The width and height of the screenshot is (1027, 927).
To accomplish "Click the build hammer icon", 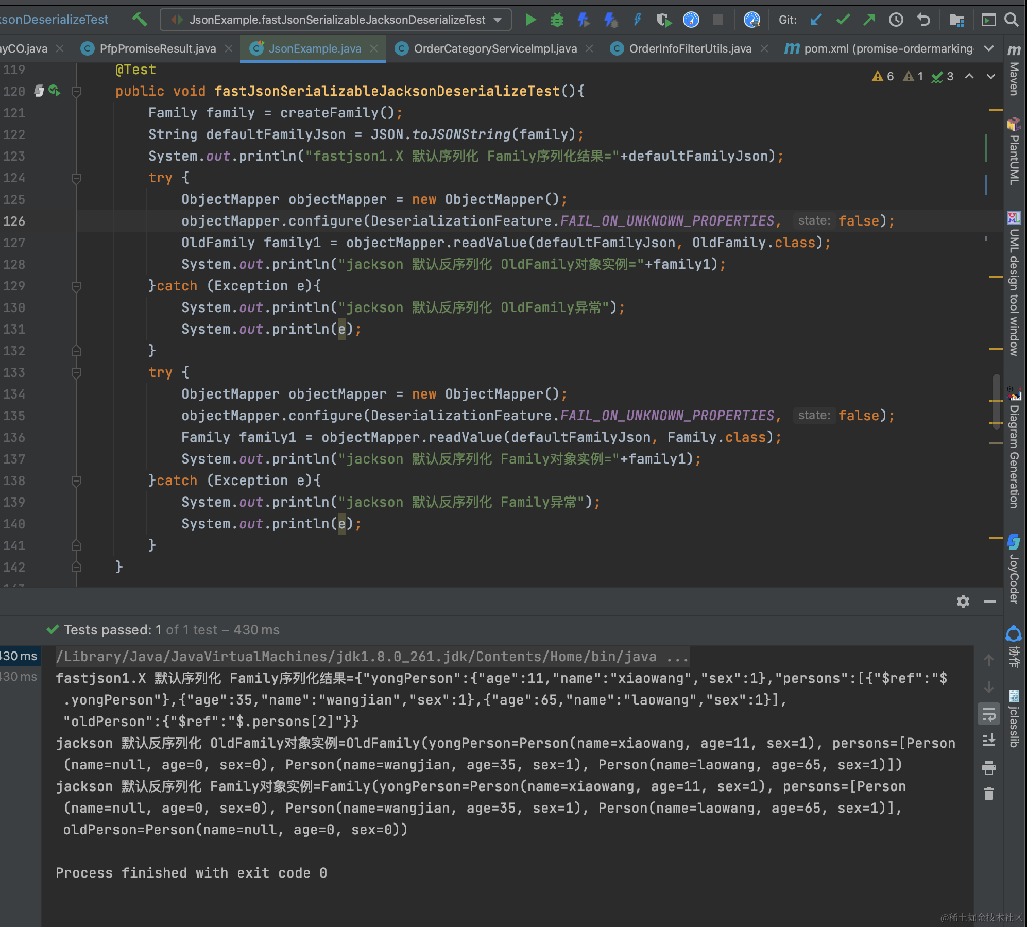I will click(139, 20).
